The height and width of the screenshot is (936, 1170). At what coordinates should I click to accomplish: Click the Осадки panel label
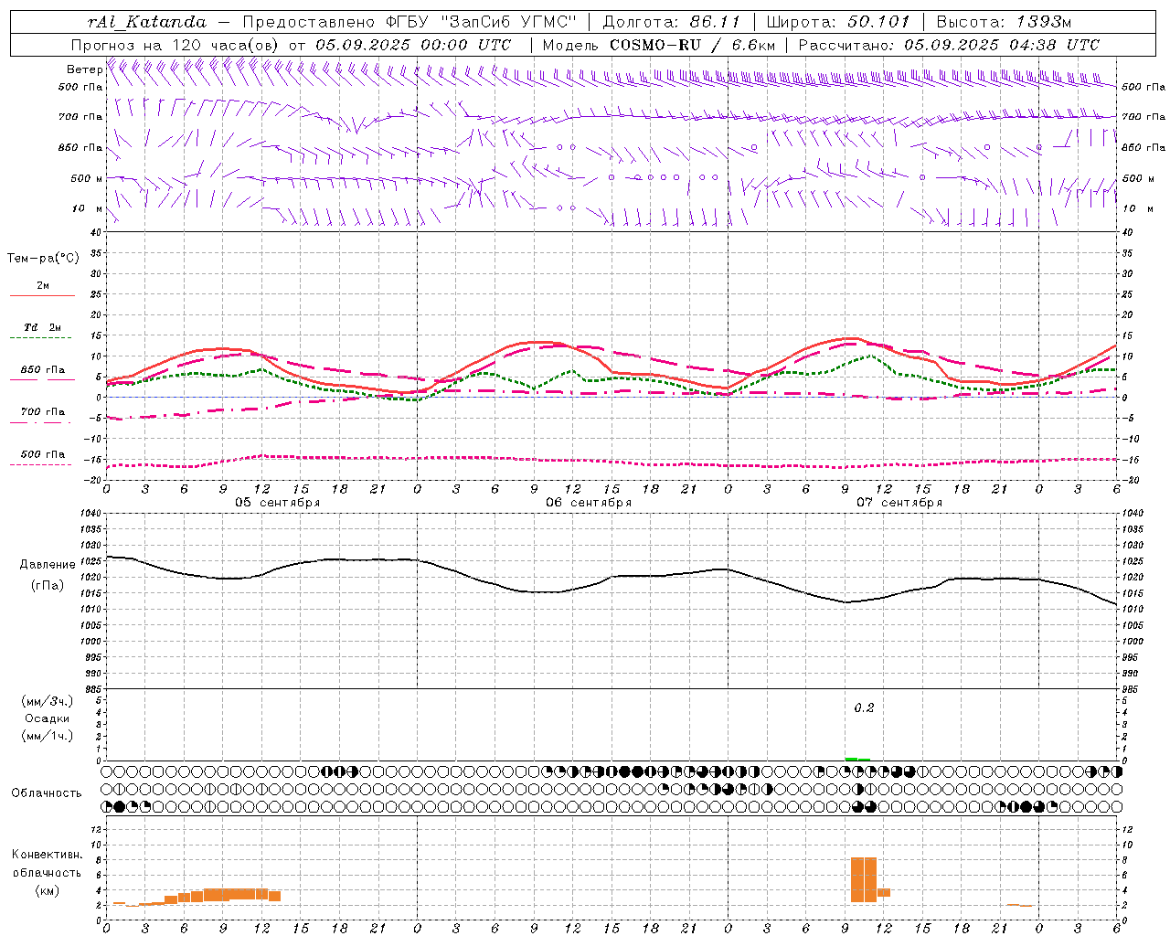click(48, 718)
